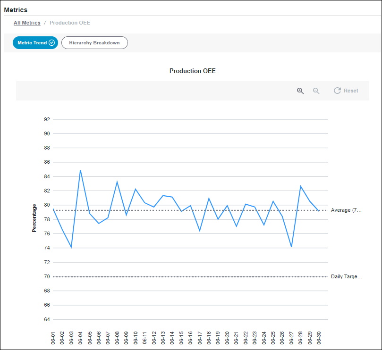Viewport: 382px width, 350px height.
Task: Click the Production OEE chart title
Action: coord(192,71)
